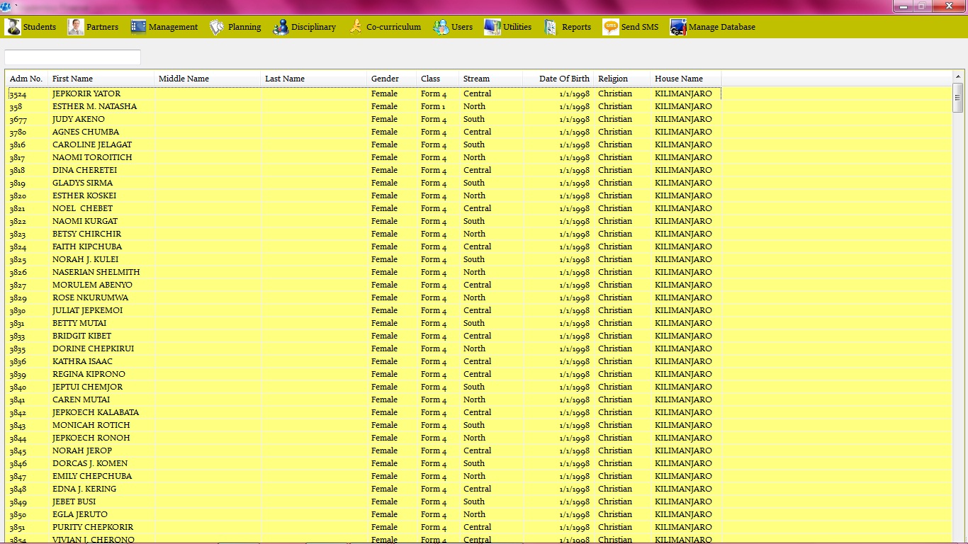
Task: Open the Manage Database icon
Action: [x=678, y=27]
